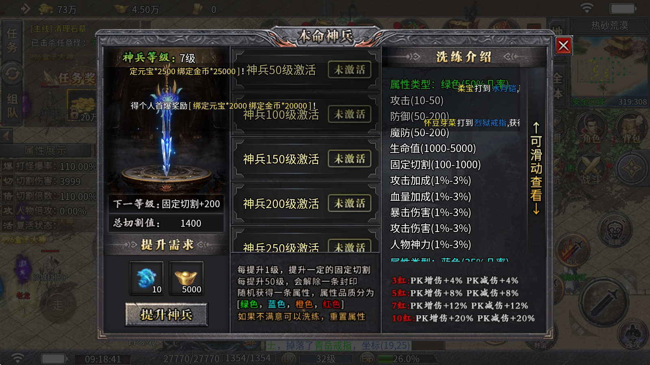Activate the 神兵150级激活 未激活 button
Screen dimensions: 650x365
click(349, 159)
